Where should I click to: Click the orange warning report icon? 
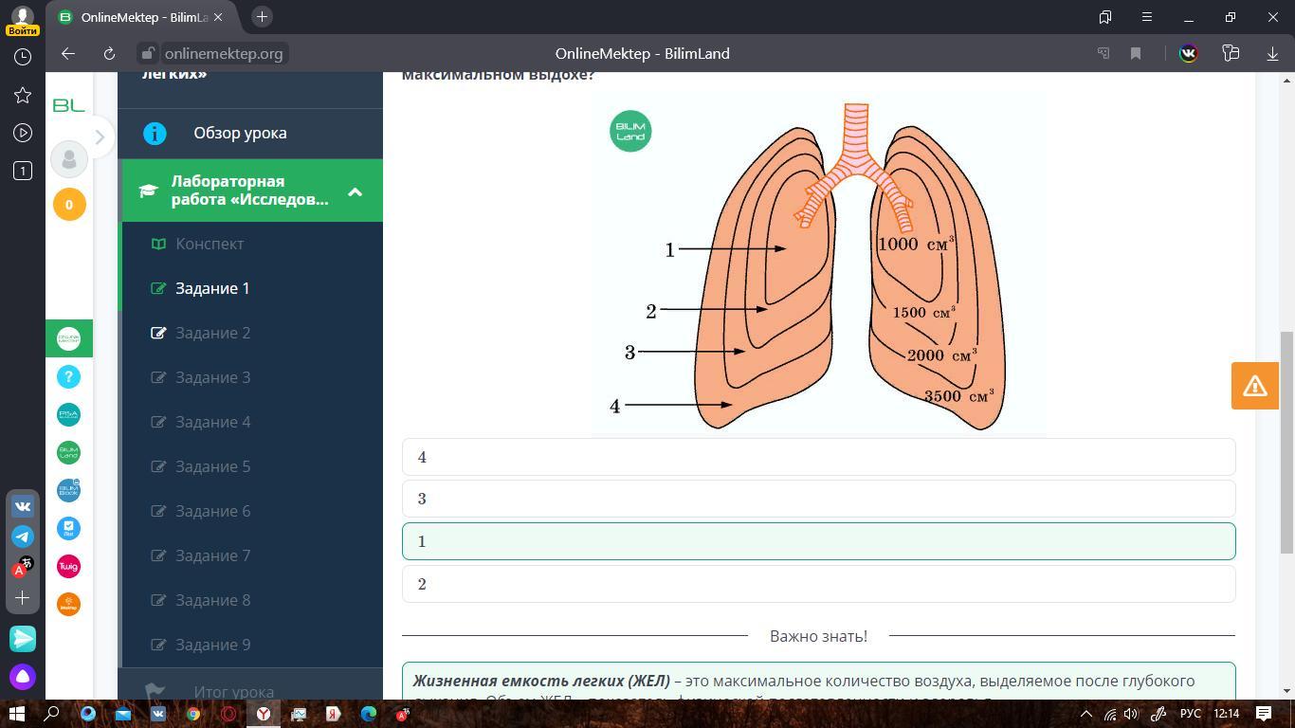coord(1254,386)
